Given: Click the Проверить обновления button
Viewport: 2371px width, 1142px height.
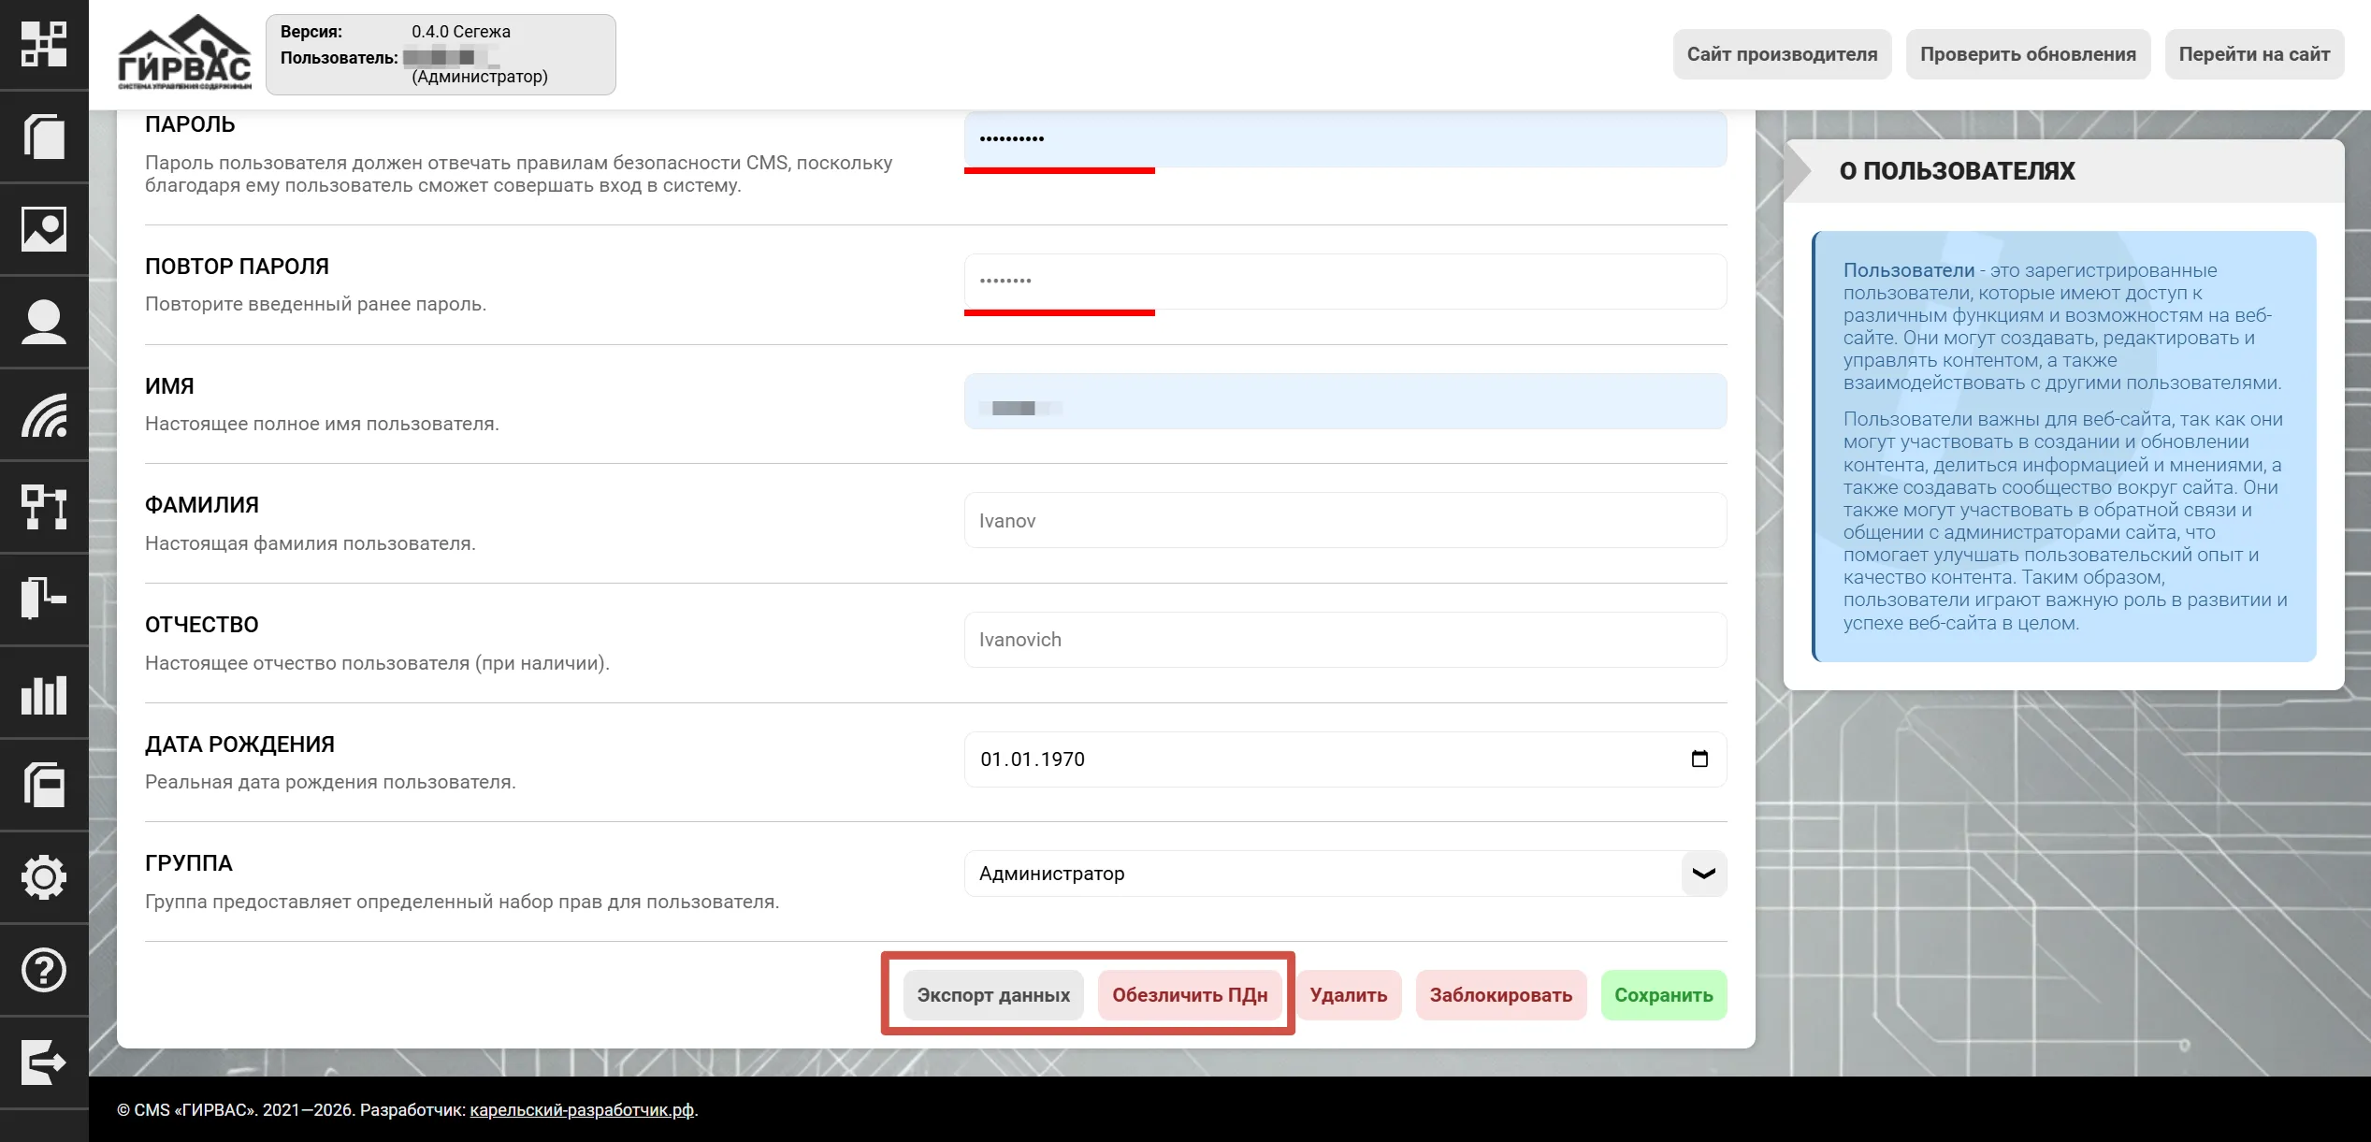Looking at the screenshot, I should pyautogui.click(x=2028, y=54).
